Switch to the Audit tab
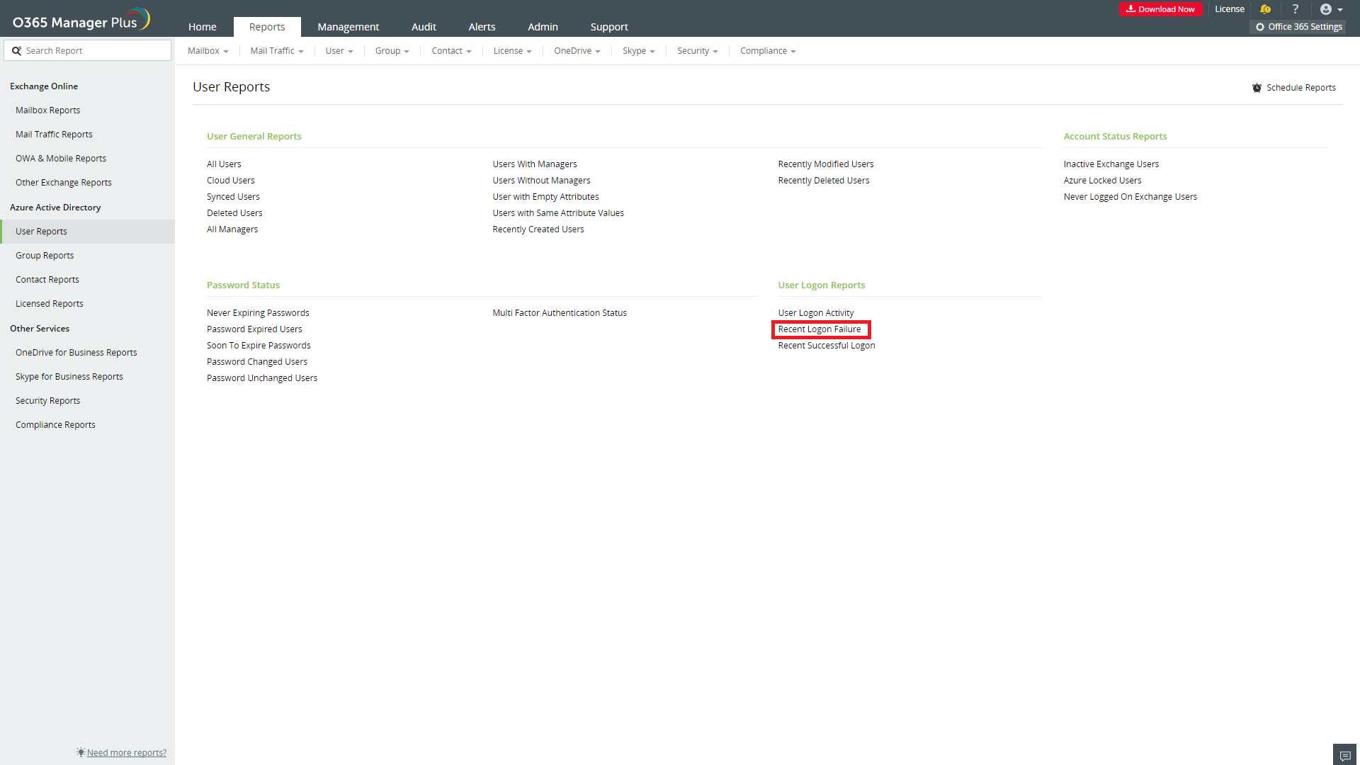Viewport: 1360px width, 765px height. coord(424,27)
